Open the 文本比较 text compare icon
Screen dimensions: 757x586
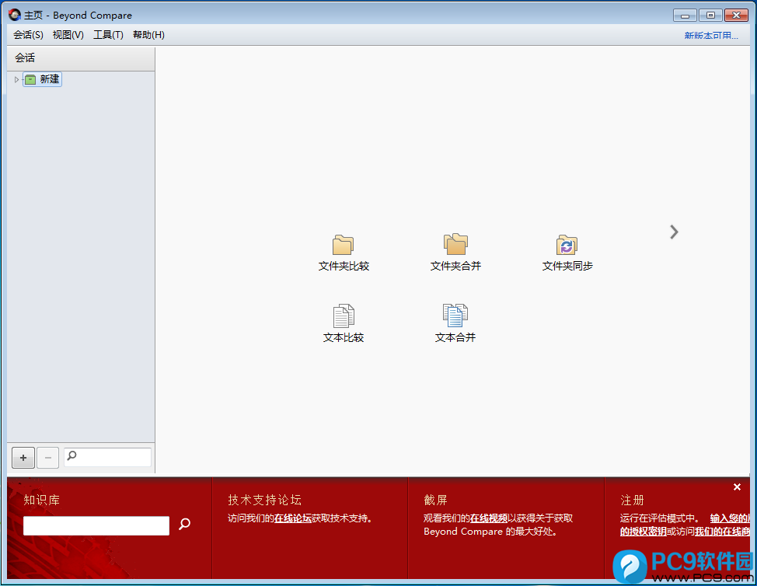tap(344, 316)
